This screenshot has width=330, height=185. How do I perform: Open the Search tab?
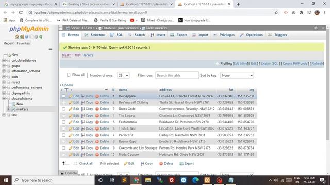pyautogui.click(x=137, y=35)
